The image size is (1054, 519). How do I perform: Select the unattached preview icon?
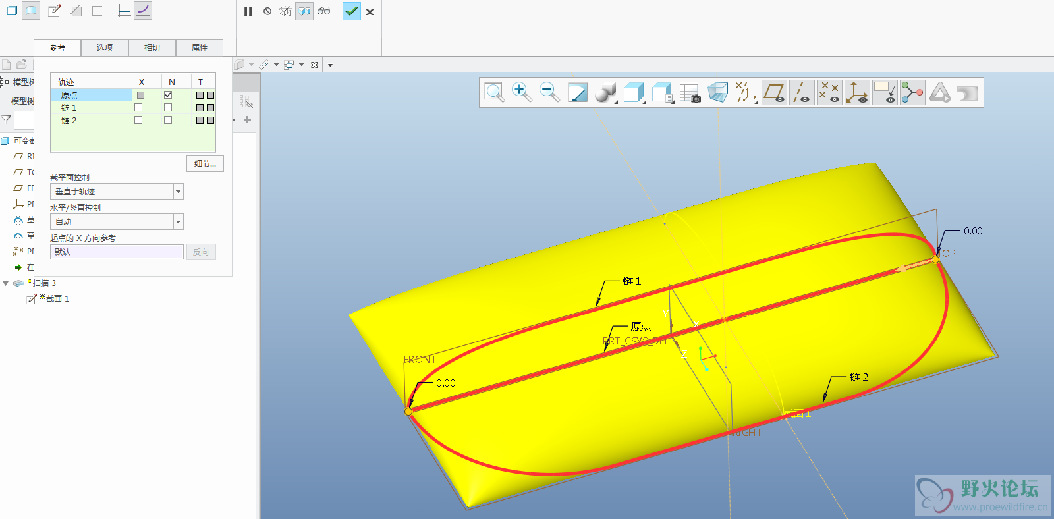click(285, 11)
